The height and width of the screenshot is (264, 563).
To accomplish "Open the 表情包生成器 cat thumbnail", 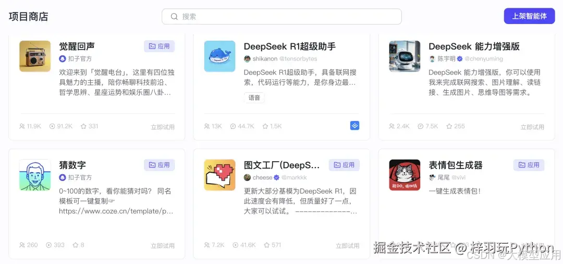I will point(405,175).
